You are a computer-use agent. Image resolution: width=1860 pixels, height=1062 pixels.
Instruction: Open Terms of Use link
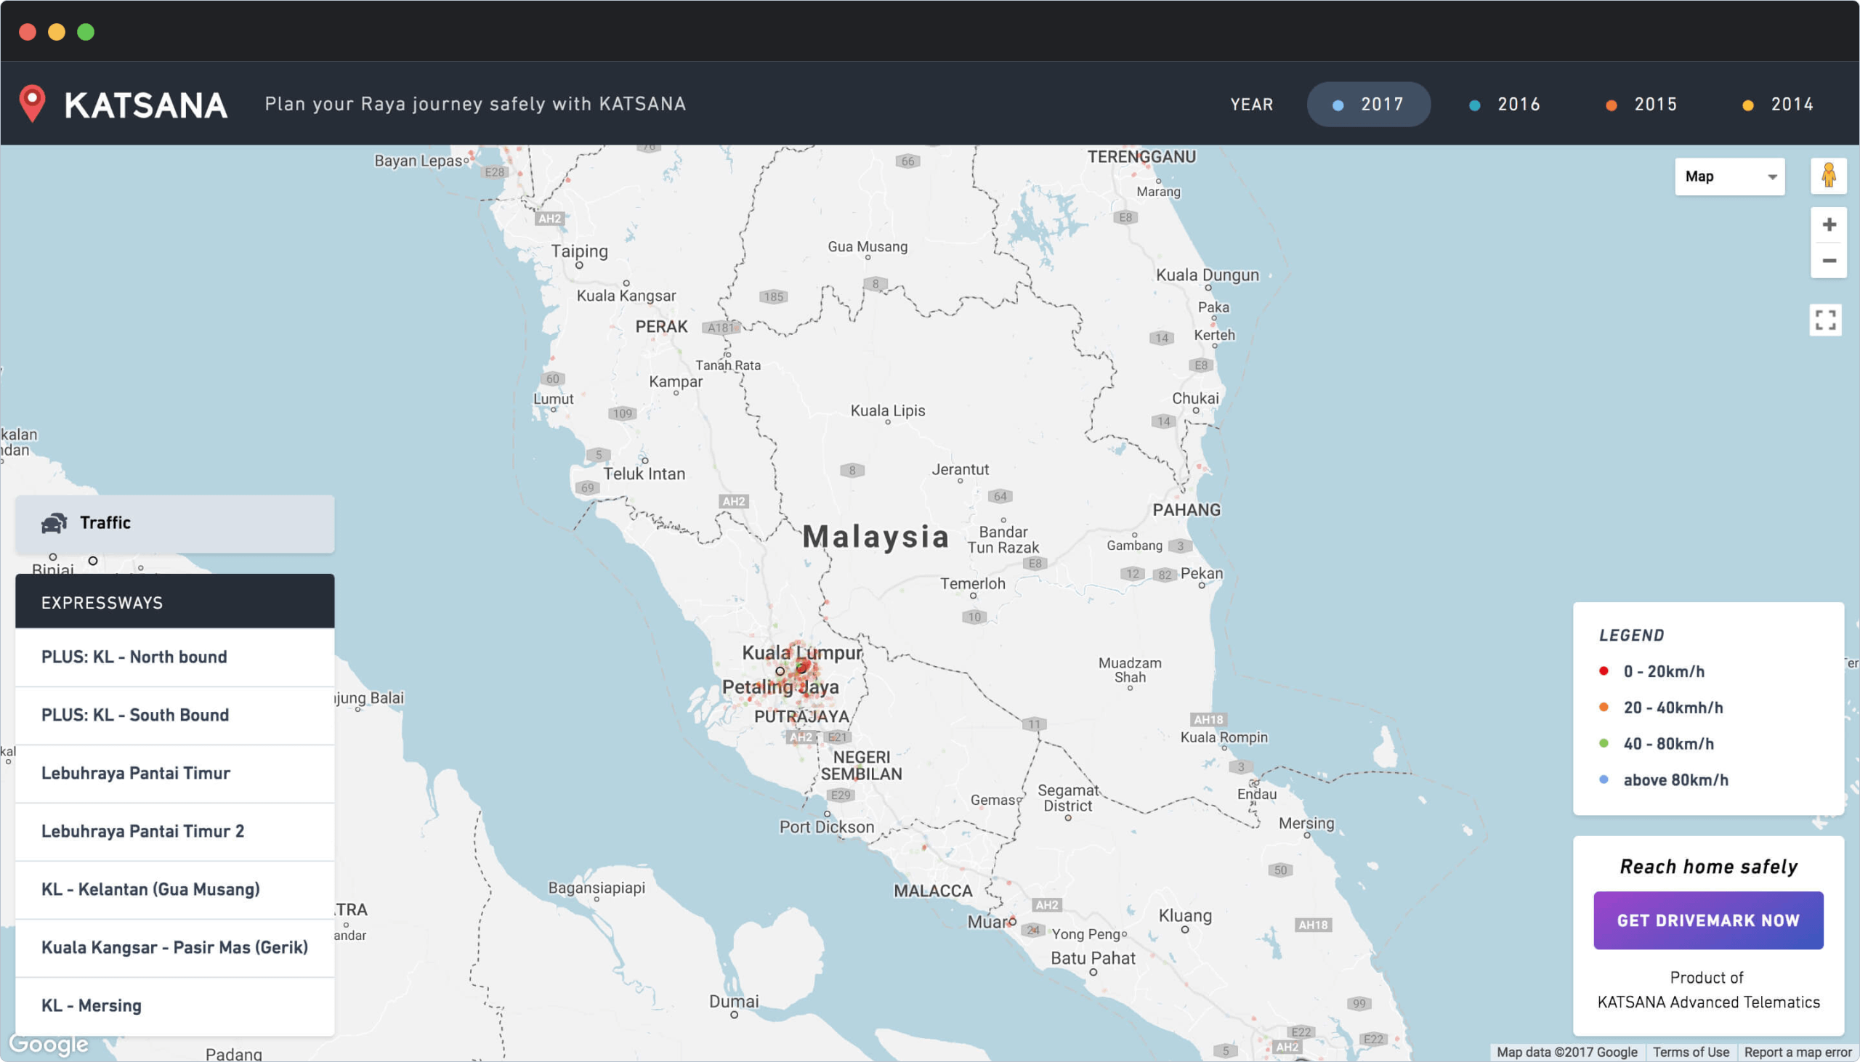[x=1690, y=1053]
